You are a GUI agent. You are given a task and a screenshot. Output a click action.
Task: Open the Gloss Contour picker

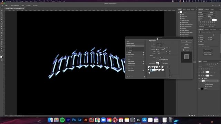click(157, 63)
